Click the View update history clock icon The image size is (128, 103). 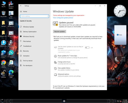coord(55,69)
